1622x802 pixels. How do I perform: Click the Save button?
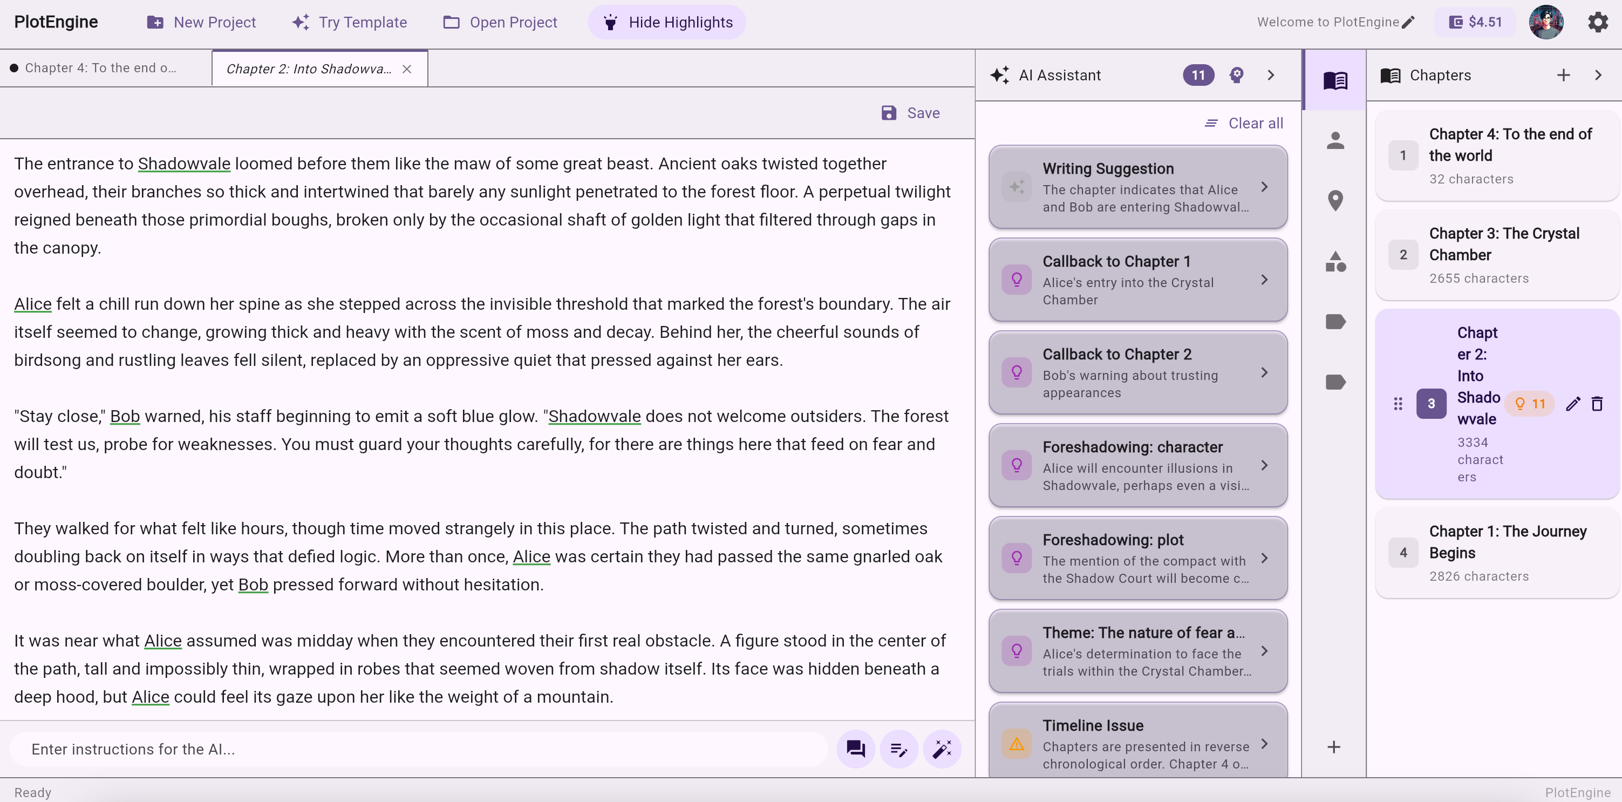pyautogui.click(x=910, y=113)
